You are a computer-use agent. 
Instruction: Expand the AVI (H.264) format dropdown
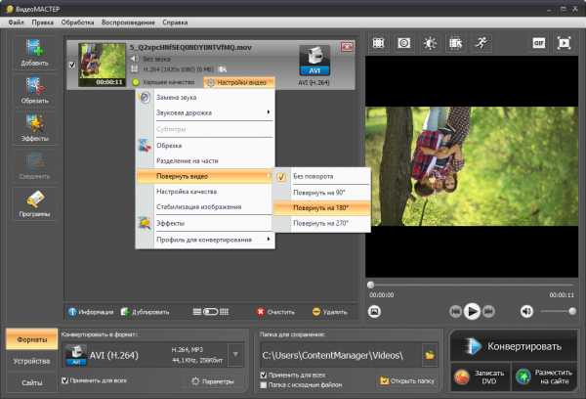tap(235, 354)
